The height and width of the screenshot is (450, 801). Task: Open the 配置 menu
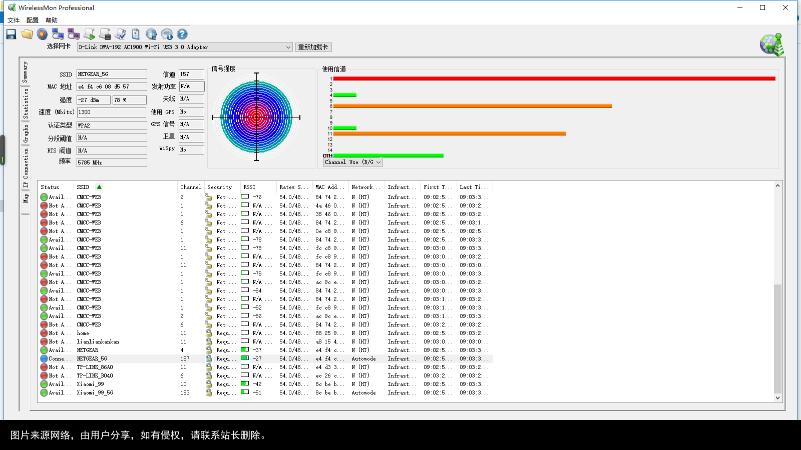33,20
